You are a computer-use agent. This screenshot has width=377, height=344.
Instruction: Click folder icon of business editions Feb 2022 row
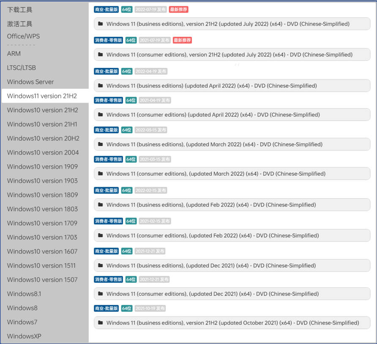[x=101, y=205]
